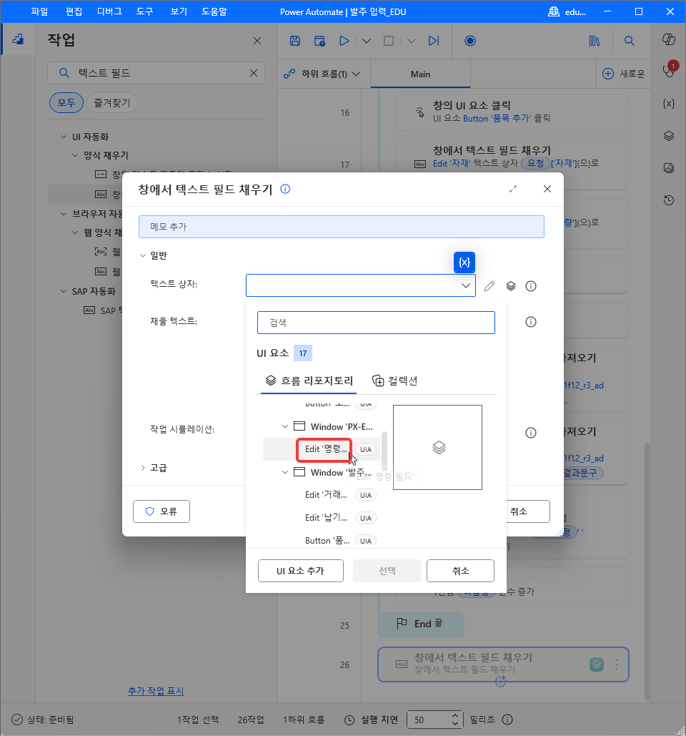686x736 pixels.
Task: Select the 모두 filter pill
Action: [66, 102]
